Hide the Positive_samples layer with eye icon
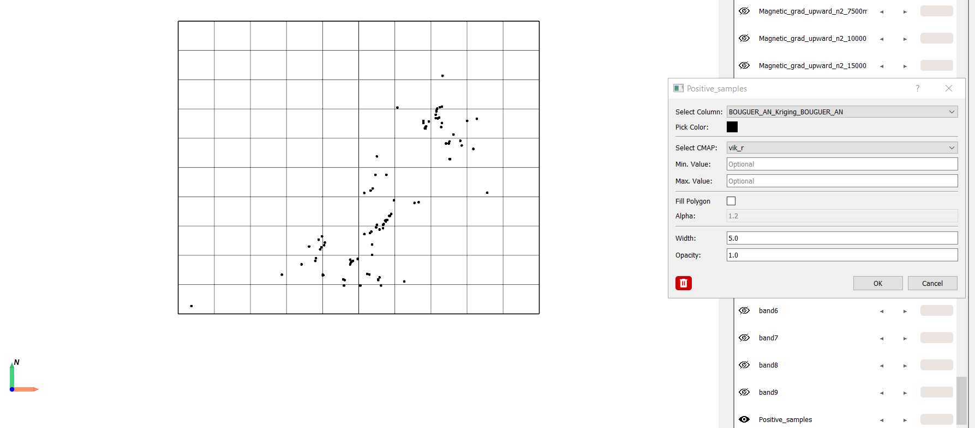975x428 pixels. (x=744, y=419)
